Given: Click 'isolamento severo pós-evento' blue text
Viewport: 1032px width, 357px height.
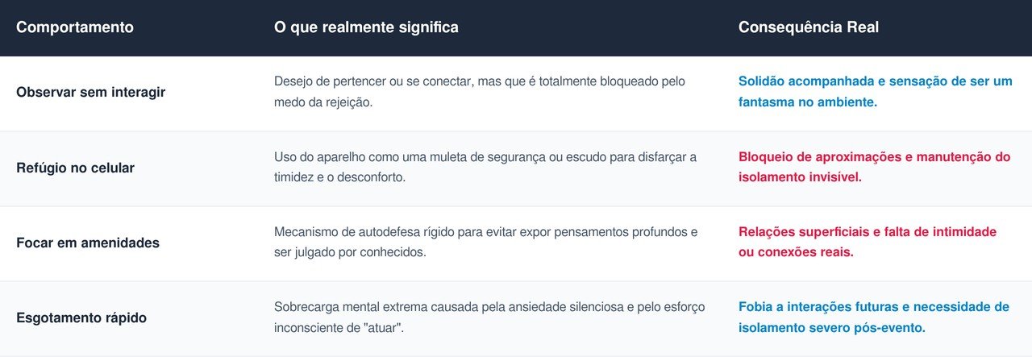Looking at the screenshot, I should [x=832, y=328].
